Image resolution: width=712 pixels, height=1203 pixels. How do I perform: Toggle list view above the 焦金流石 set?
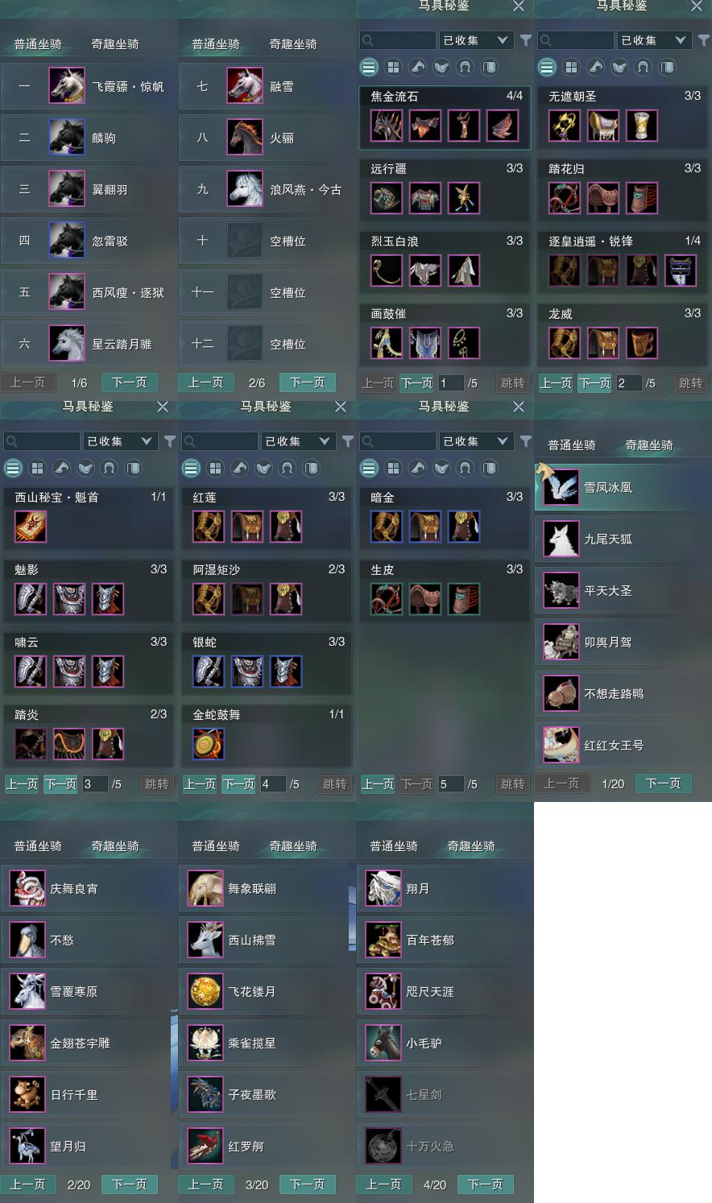pyautogui.click(x=369, y=67)
